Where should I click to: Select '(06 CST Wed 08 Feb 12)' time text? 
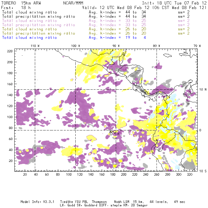point(179,8)
